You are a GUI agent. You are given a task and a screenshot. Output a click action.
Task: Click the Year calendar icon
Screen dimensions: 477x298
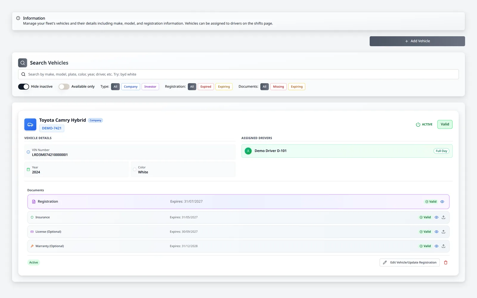tap(28, 170)
